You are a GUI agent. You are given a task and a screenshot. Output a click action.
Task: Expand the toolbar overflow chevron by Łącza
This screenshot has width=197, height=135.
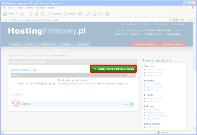(x=195, y=19)
